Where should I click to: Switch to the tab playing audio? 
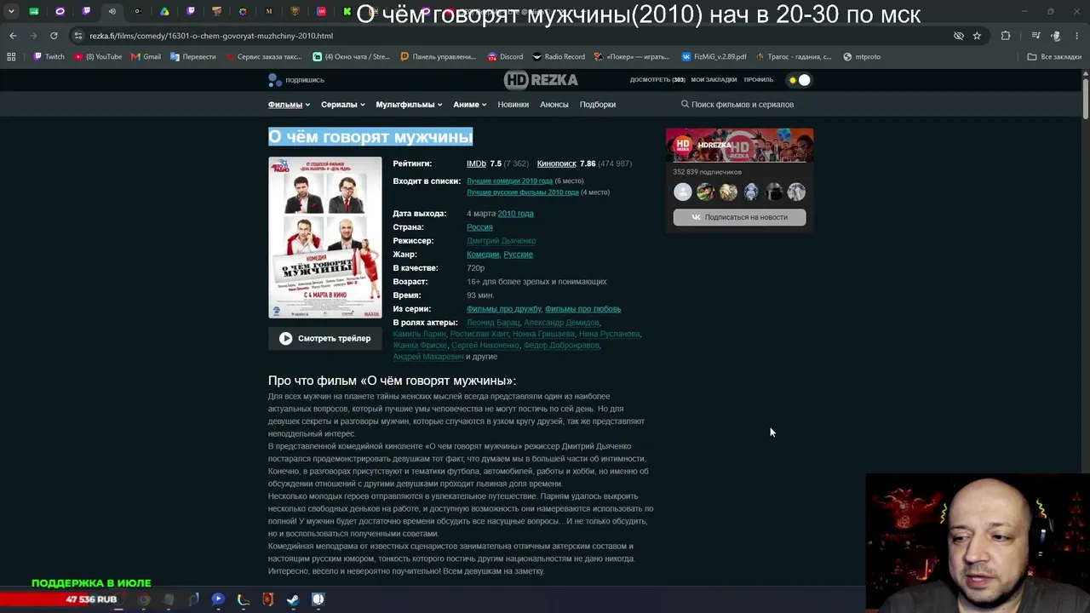[x=112, y=12]
